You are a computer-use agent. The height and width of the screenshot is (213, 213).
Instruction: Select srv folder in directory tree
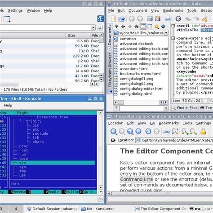click(53, 163)
